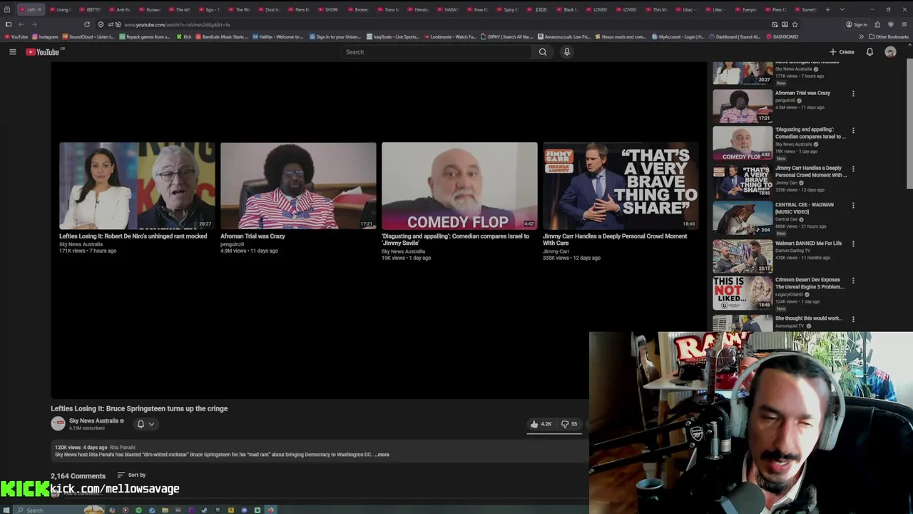This screenshot has width=913, height=514.
Task: Open the tab list dropdown arrow
Action: (842, 10)
